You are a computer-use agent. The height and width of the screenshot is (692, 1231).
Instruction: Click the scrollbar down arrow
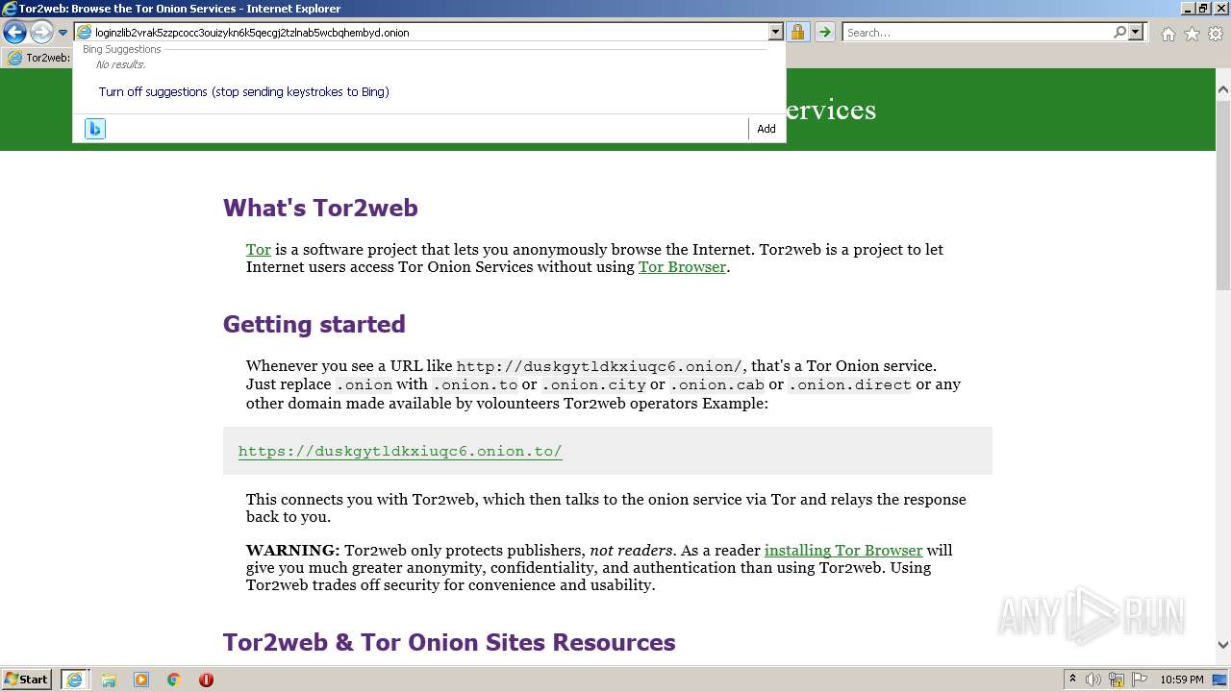(x=1222, y=645)
